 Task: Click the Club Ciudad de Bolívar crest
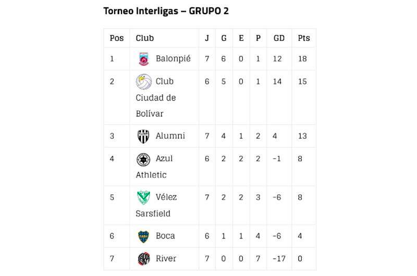click(144, 82)
